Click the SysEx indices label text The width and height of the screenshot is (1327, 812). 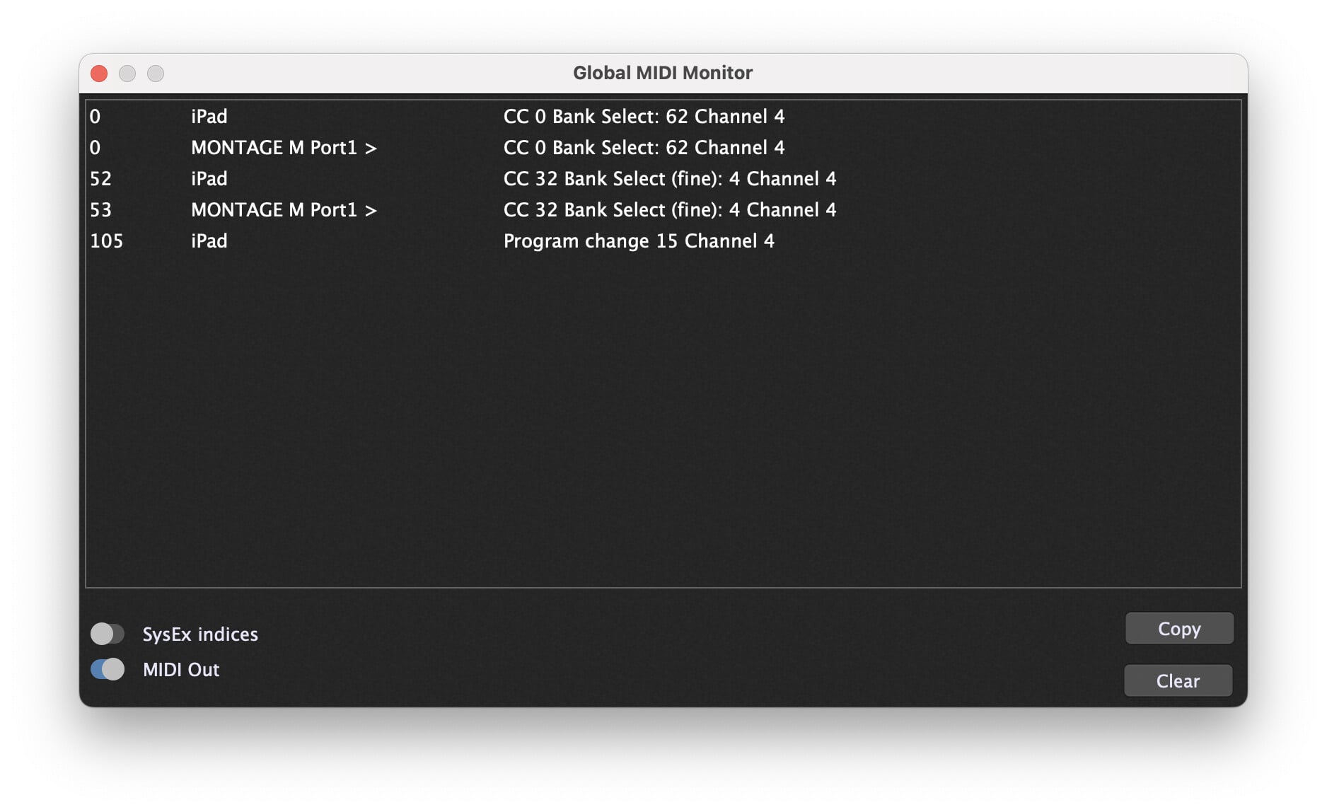coord(200,634)
